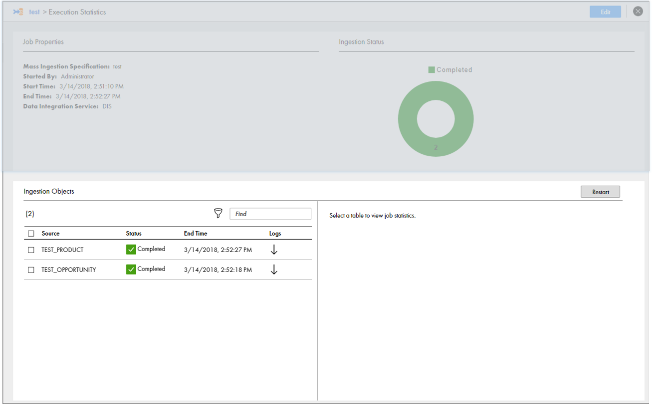The height and width of the screenshot is (404, 652).
Task: Focus the Find search field
Action: tap(270, 214)
